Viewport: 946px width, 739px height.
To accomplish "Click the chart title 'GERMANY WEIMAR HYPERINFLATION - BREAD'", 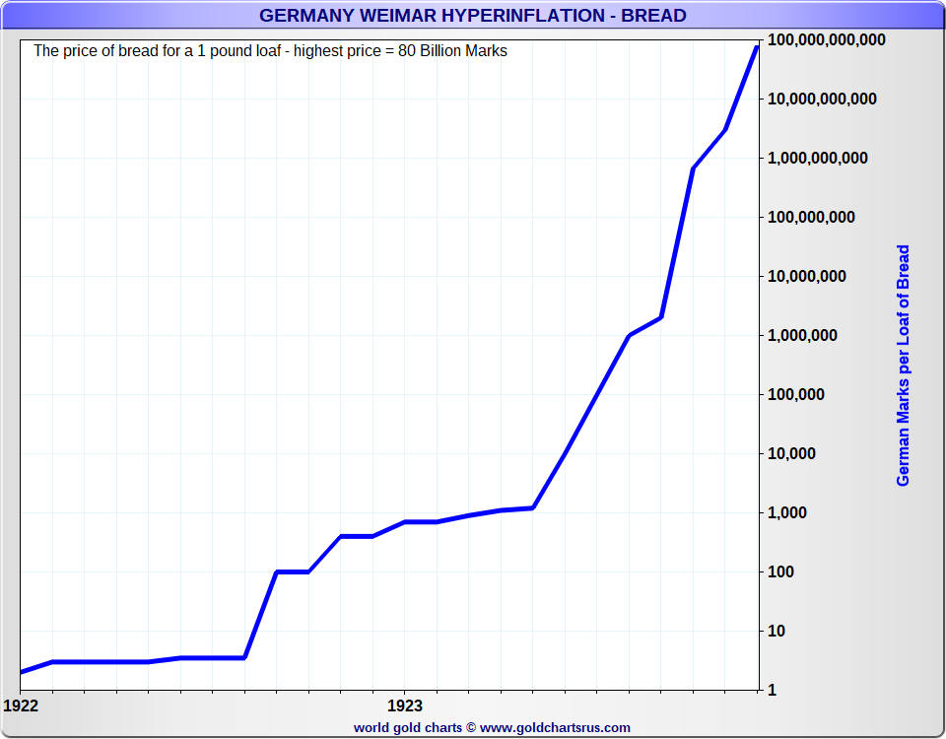I will (472, 15).
